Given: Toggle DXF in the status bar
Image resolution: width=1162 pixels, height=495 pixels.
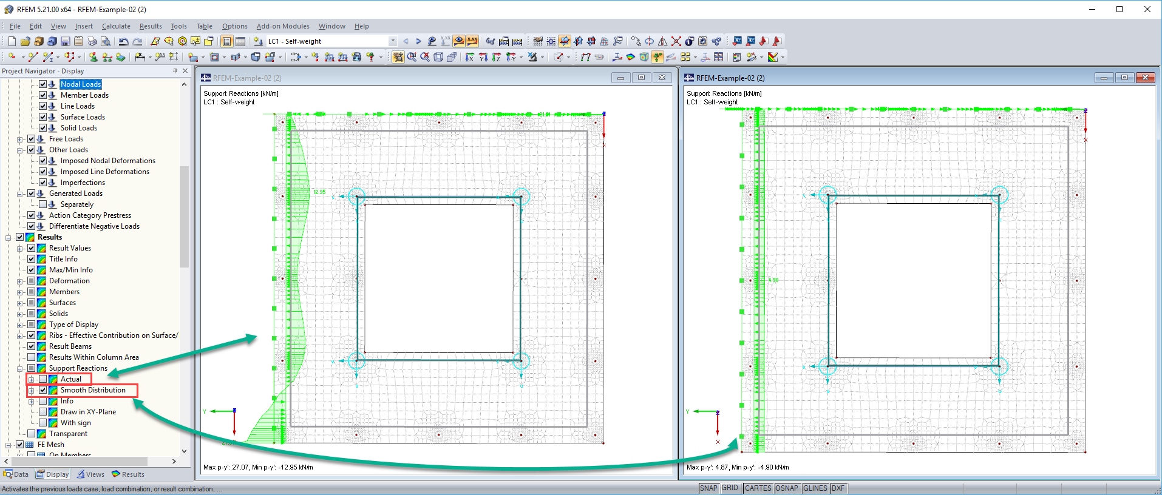Looking at the screenshot, I should click(838, 488).
